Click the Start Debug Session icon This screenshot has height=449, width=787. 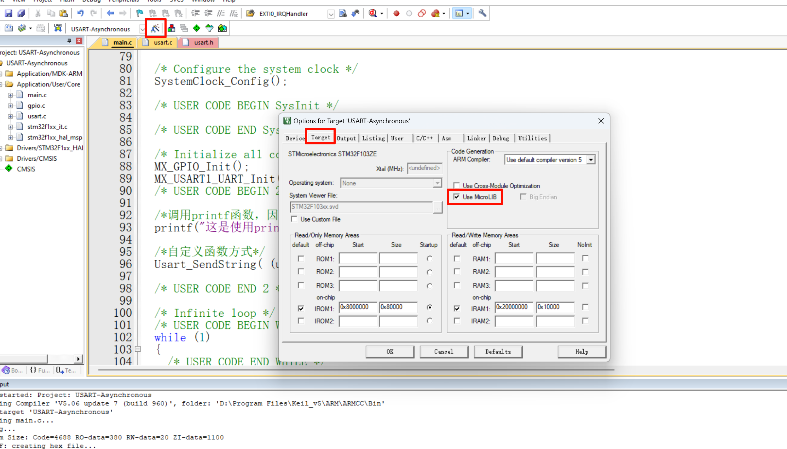pyautogui.click(x=373, y=13)
